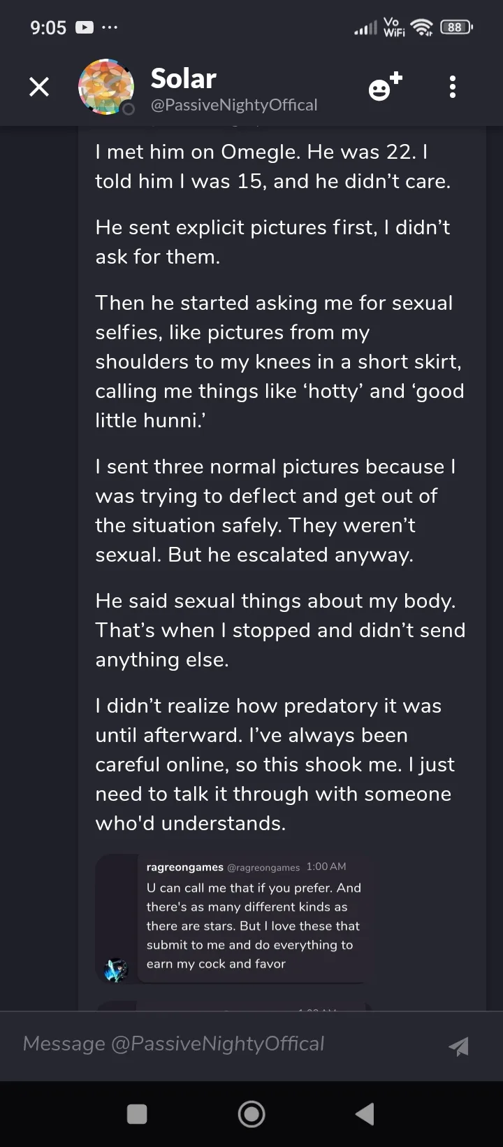Tap the YouTube icon in the status bar

pos(84,28)
